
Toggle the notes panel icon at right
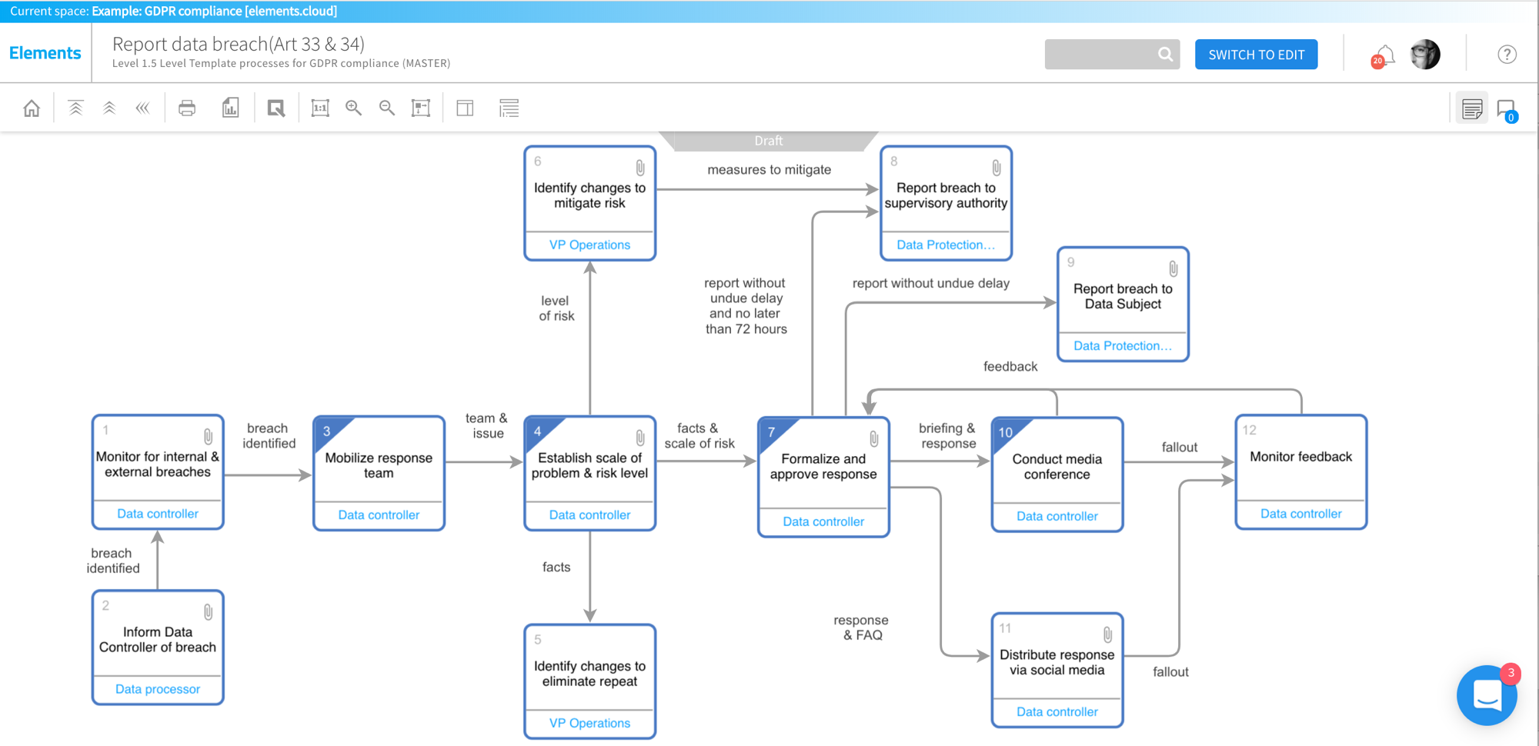(1472, 109)
